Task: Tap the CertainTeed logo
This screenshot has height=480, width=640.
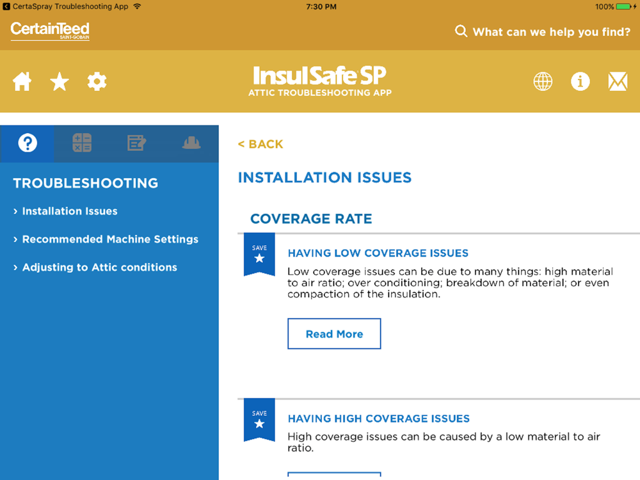Action: [x=50, y=31]
